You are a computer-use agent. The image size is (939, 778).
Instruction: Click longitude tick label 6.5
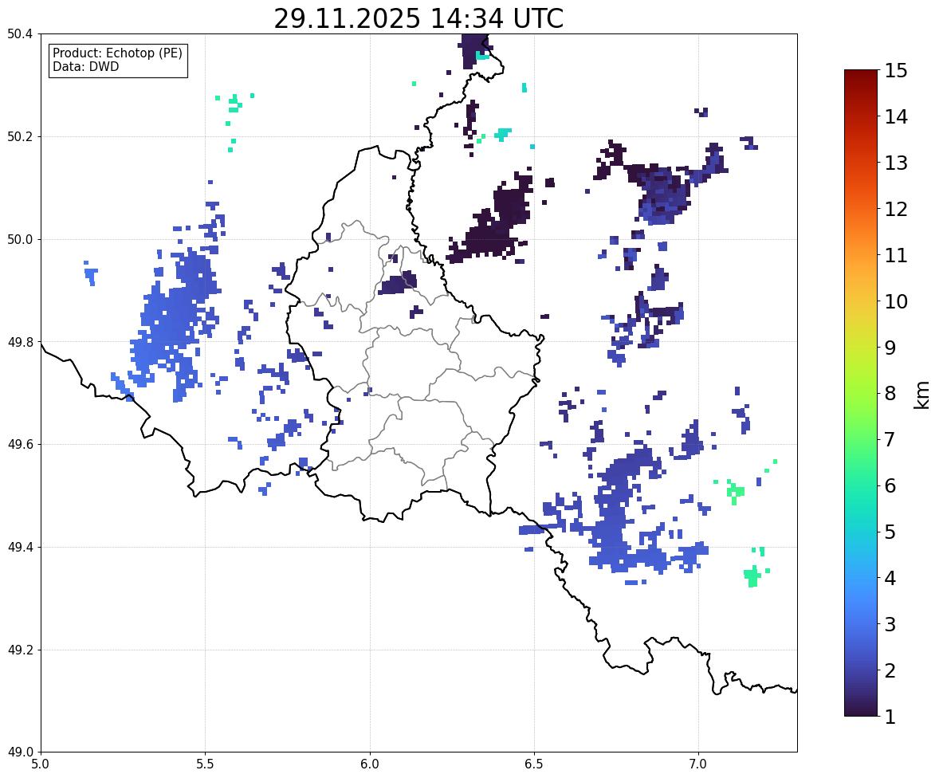(534, 764)
